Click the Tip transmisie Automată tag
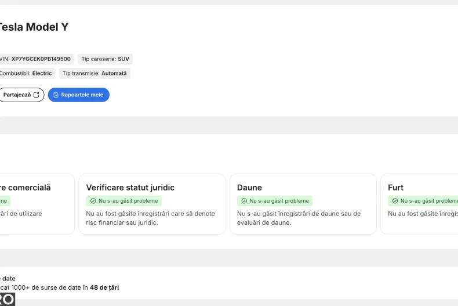This screenshot has width=458, height=306. coord(94,73)
